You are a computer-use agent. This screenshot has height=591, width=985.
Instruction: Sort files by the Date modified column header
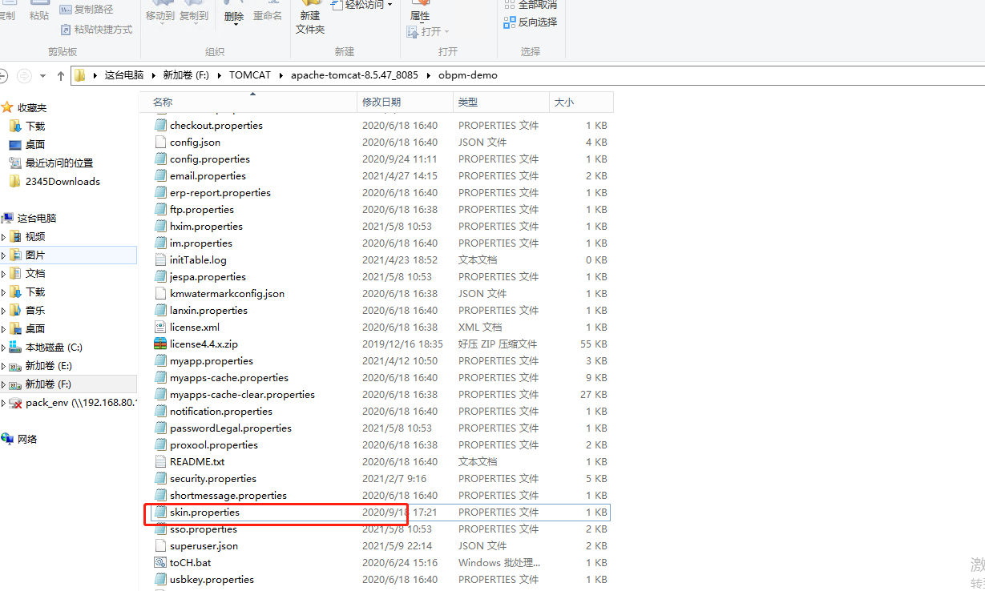(405, 103)
